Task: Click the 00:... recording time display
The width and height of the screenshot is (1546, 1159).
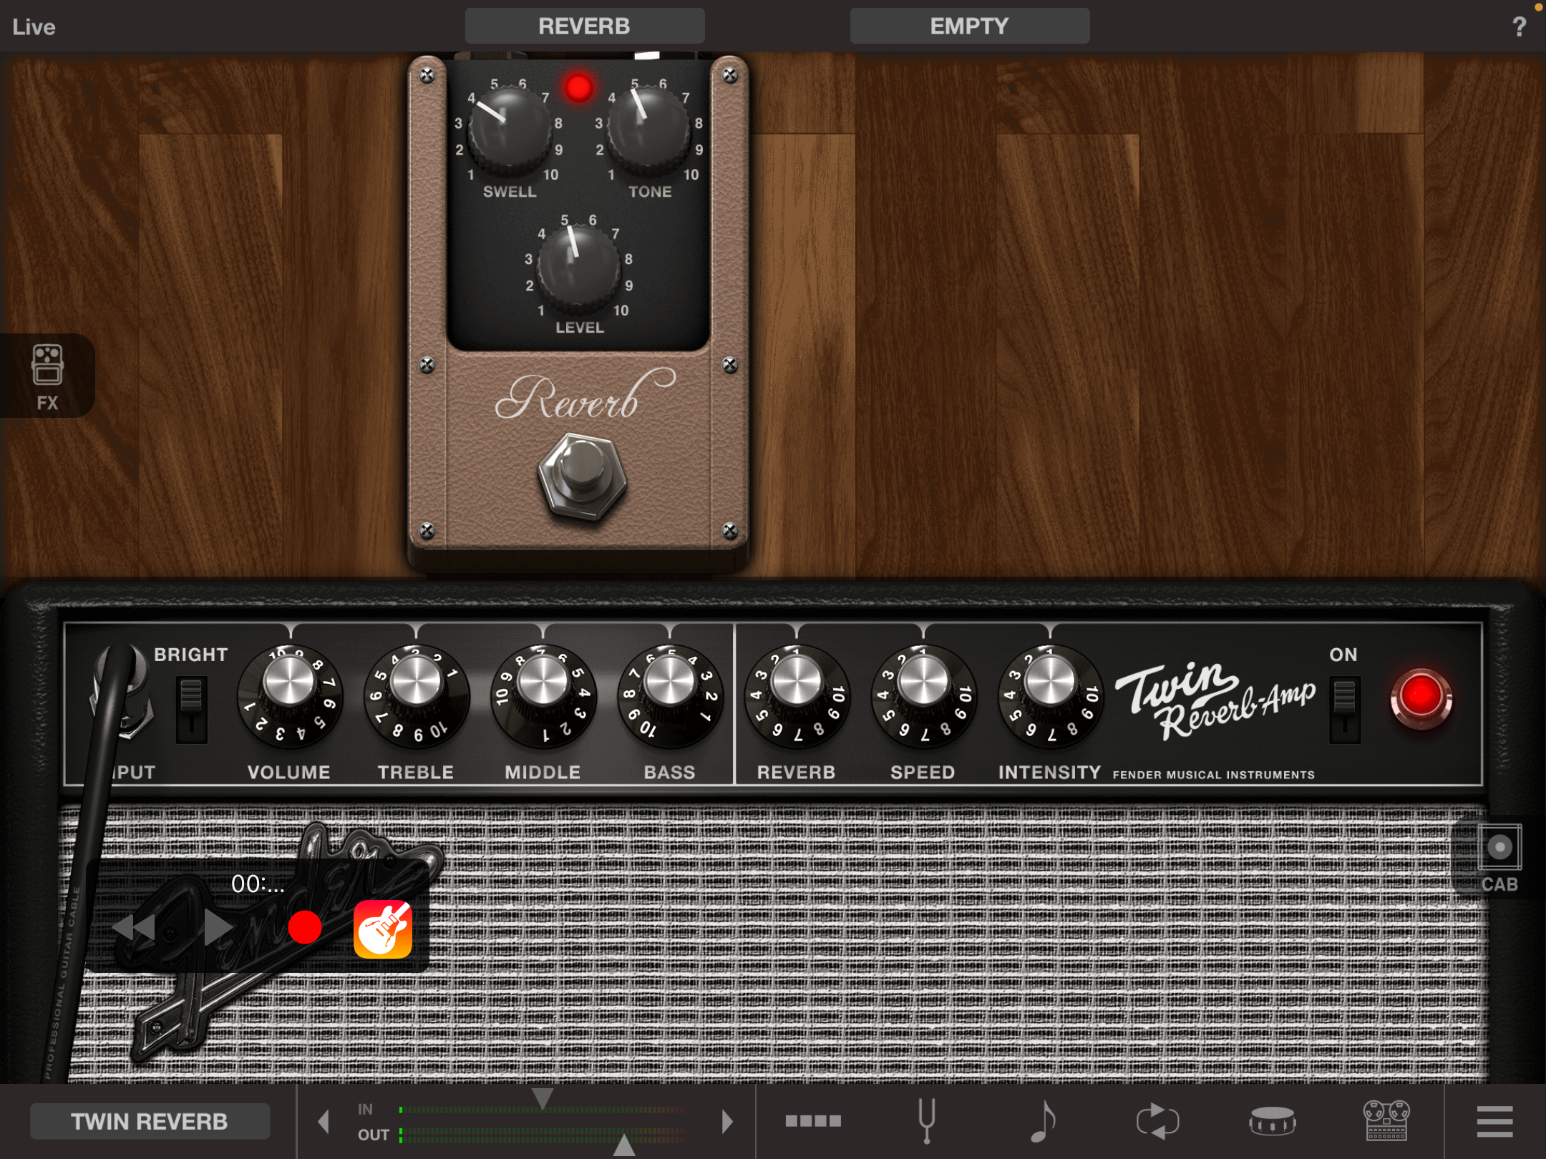Action: (258, 884)
